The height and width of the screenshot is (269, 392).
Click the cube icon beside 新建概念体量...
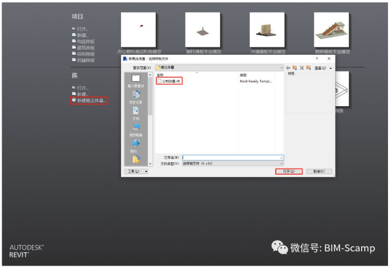(x=74, y=100)
